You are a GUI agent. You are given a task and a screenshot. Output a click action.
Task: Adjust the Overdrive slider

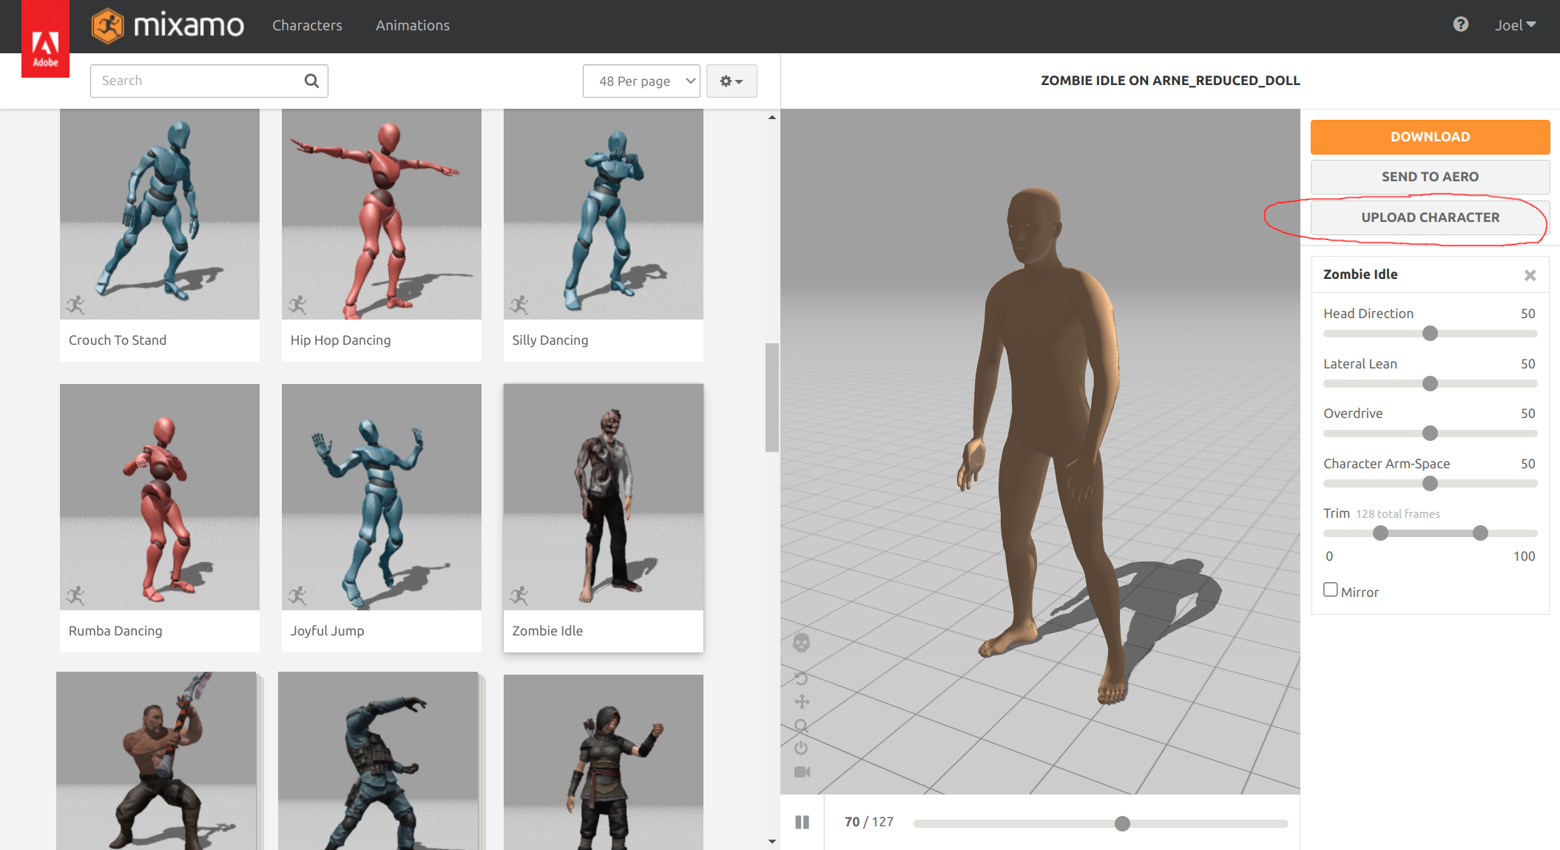(x=1430, y=434)
